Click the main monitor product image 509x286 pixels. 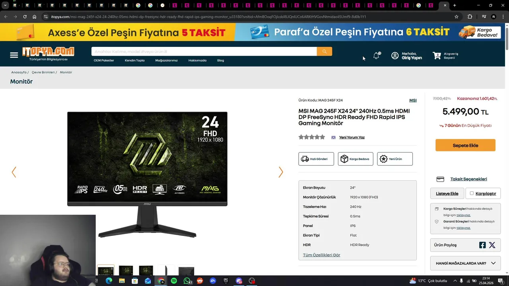point(147,175)
